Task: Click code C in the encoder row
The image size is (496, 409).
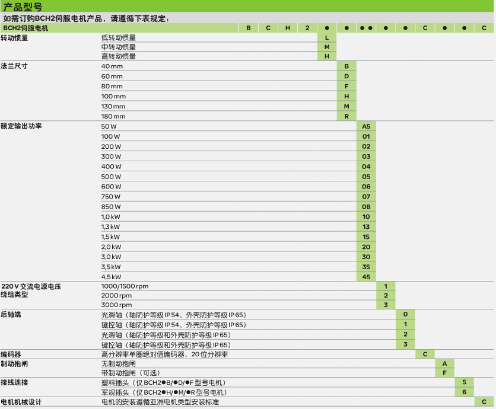Action: (x=425, y=354)
